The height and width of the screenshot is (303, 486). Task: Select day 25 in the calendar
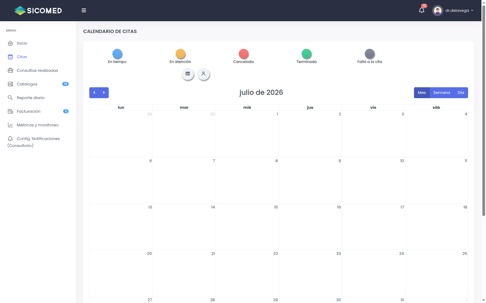click(x=436, y=273)
